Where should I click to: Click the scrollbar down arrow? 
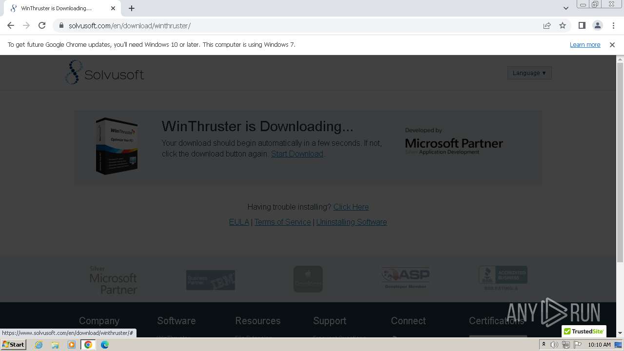point(620,333)
